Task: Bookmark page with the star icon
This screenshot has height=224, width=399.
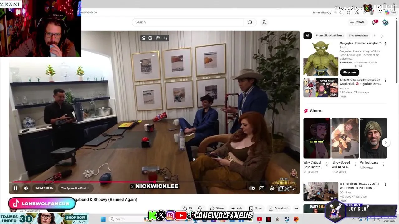Action: point(341,12)
